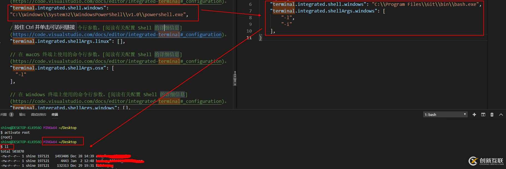
Task: Select the 终端 (Terminal) tab
Action: click(x=55, y=115)
